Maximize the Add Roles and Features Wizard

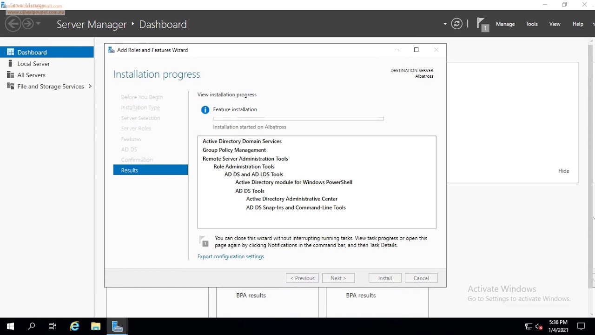coord(416,50)
